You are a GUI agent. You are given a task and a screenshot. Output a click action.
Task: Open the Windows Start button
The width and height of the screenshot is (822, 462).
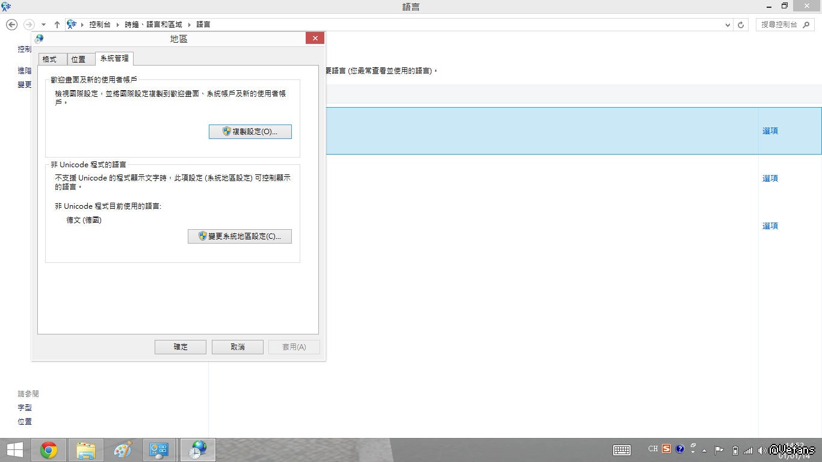15,450
